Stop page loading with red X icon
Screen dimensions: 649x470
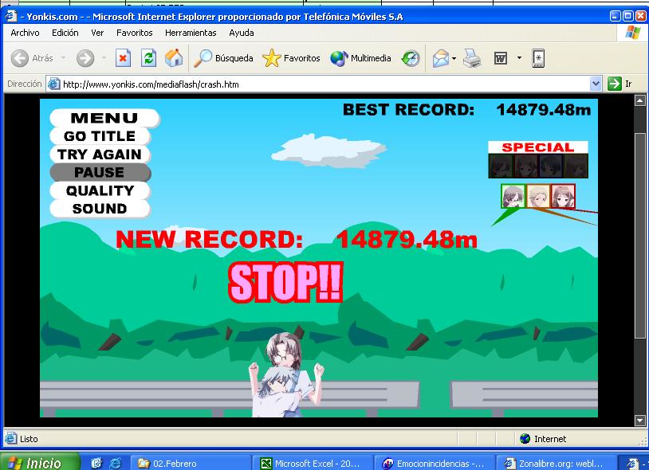[x=123, y=58]
